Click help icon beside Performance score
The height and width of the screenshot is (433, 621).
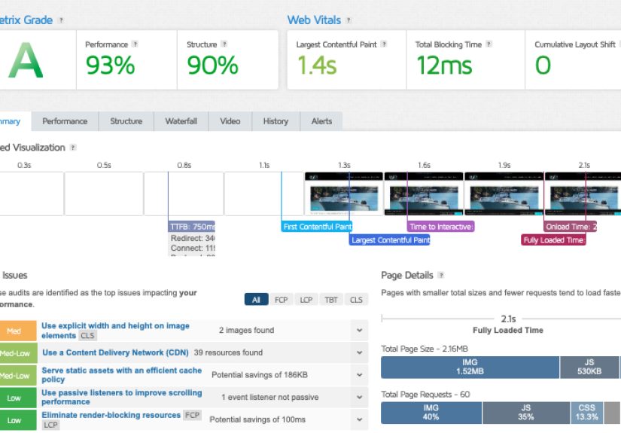click(x=135, y=44)
